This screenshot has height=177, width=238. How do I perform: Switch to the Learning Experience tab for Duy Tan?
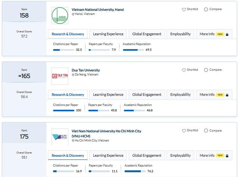pyautogui.click(x=108, y=94)
